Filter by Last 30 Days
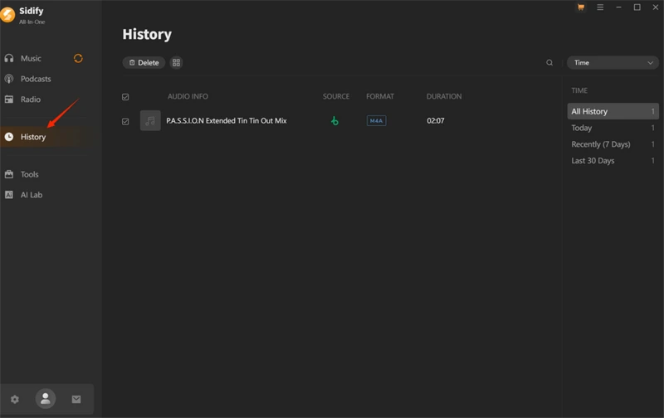The height and width of the screenshot is (418, 664). [x=613, y=161]
